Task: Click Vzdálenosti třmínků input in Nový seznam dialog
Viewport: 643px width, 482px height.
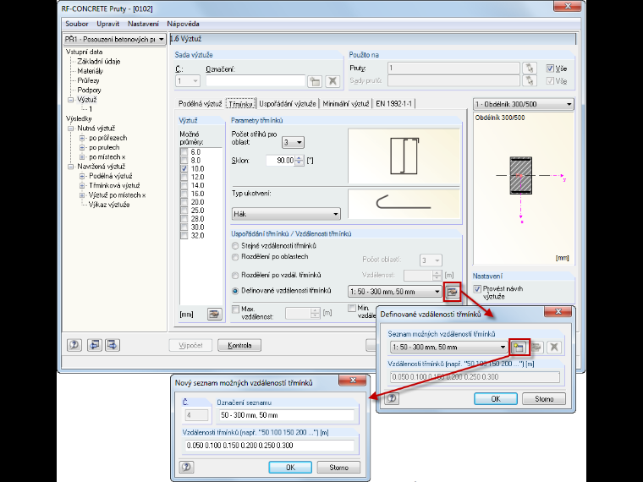Action: pos(269,446)
